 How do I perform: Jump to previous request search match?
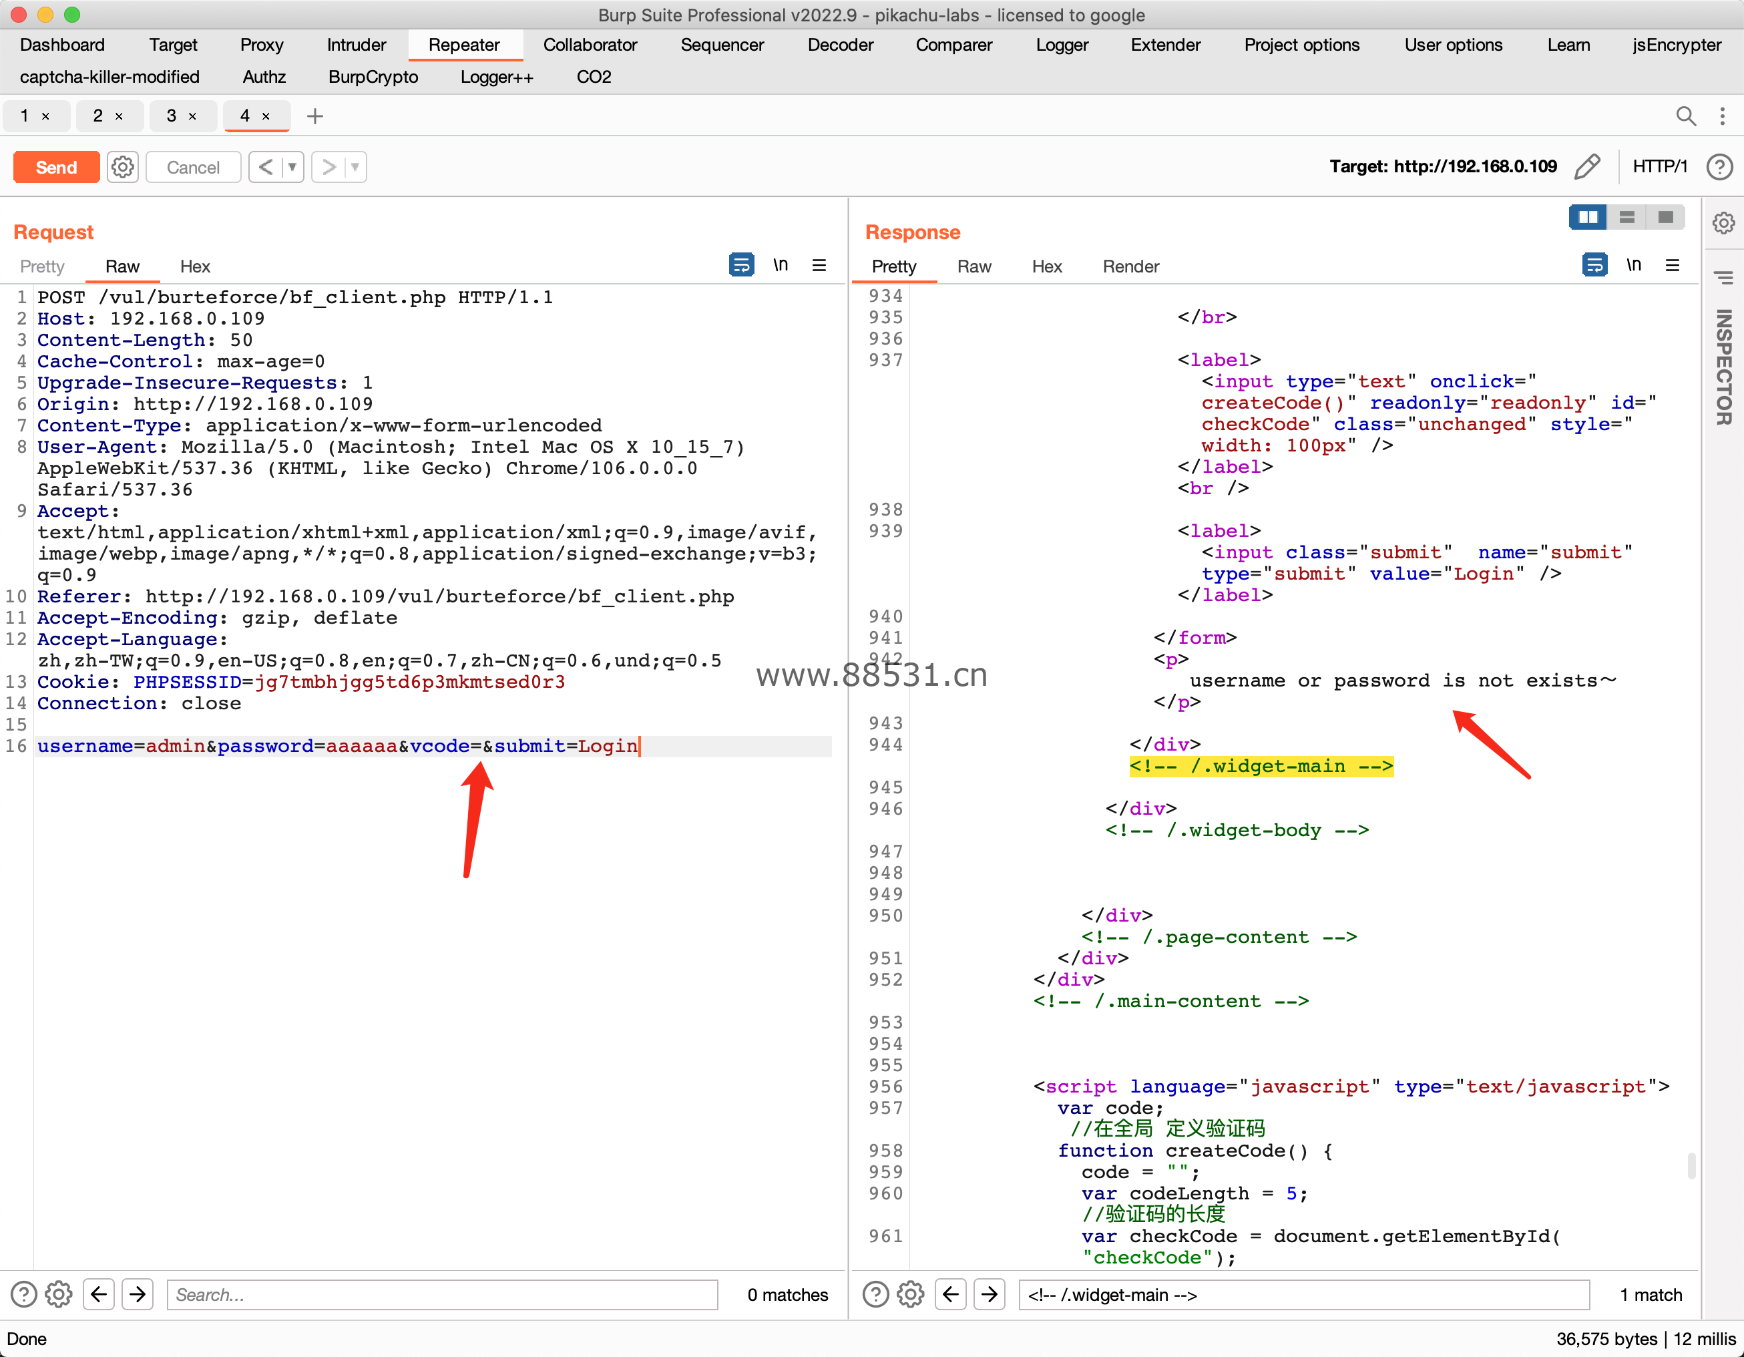coord(99,1294)
